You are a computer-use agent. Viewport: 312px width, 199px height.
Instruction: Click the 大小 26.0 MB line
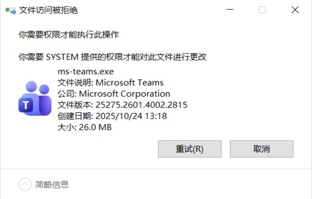[84, 128]
